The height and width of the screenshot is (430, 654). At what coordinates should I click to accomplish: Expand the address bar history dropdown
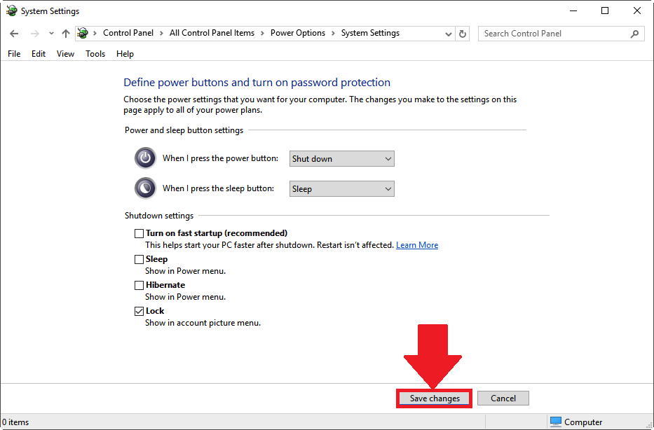point(449,34)
